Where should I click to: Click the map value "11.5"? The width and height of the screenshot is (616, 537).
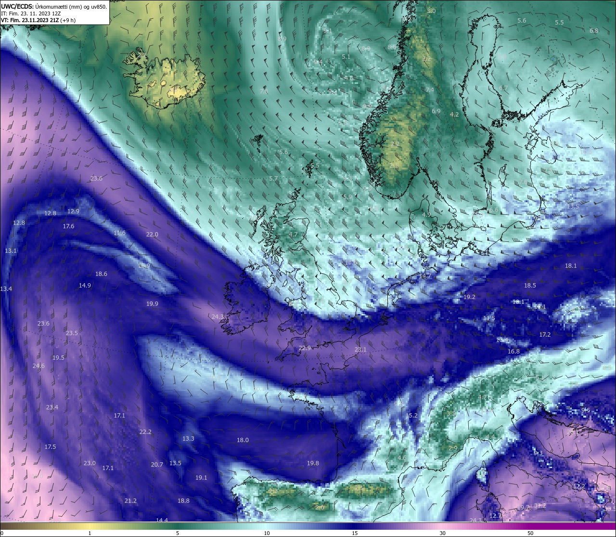click(x=489, y=318)
